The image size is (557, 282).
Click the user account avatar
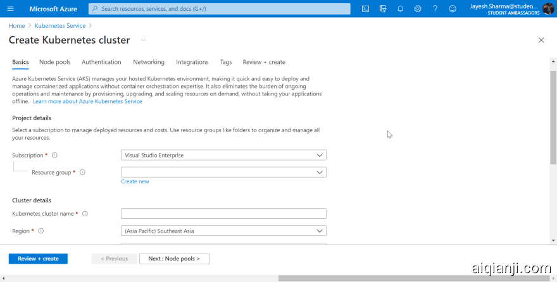tap(548, 9)
